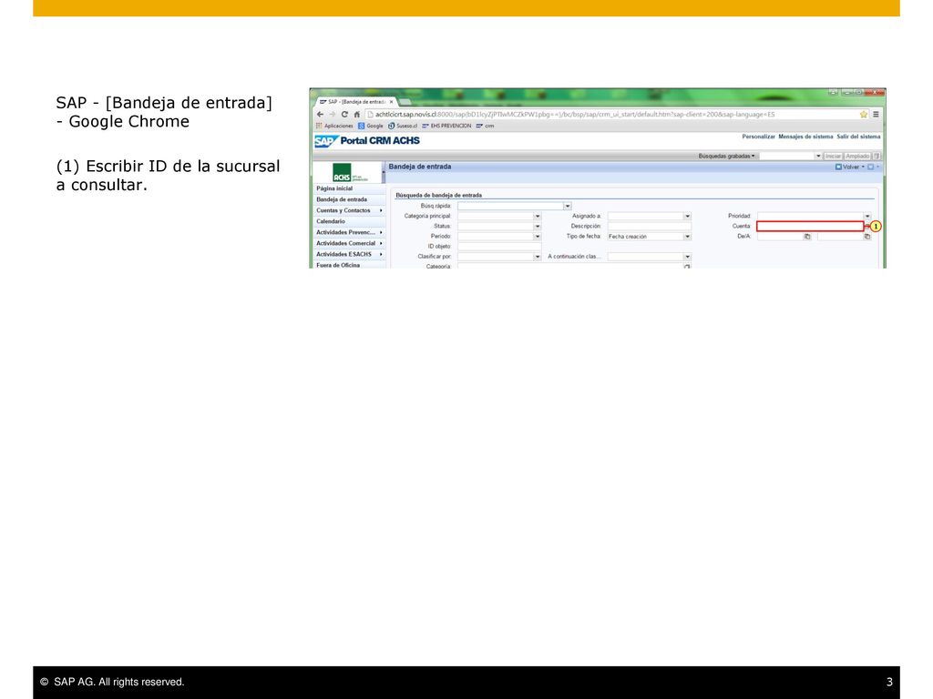Open the Búsq rápida dropdown

point(567,207)
